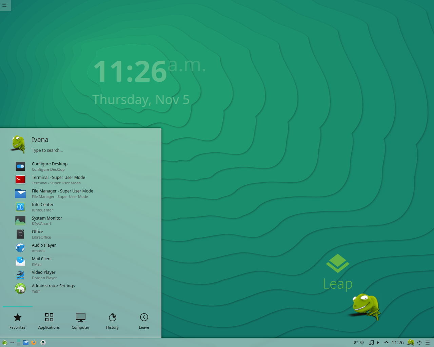Open Configure Desktop from favorites

click(81, 166)
